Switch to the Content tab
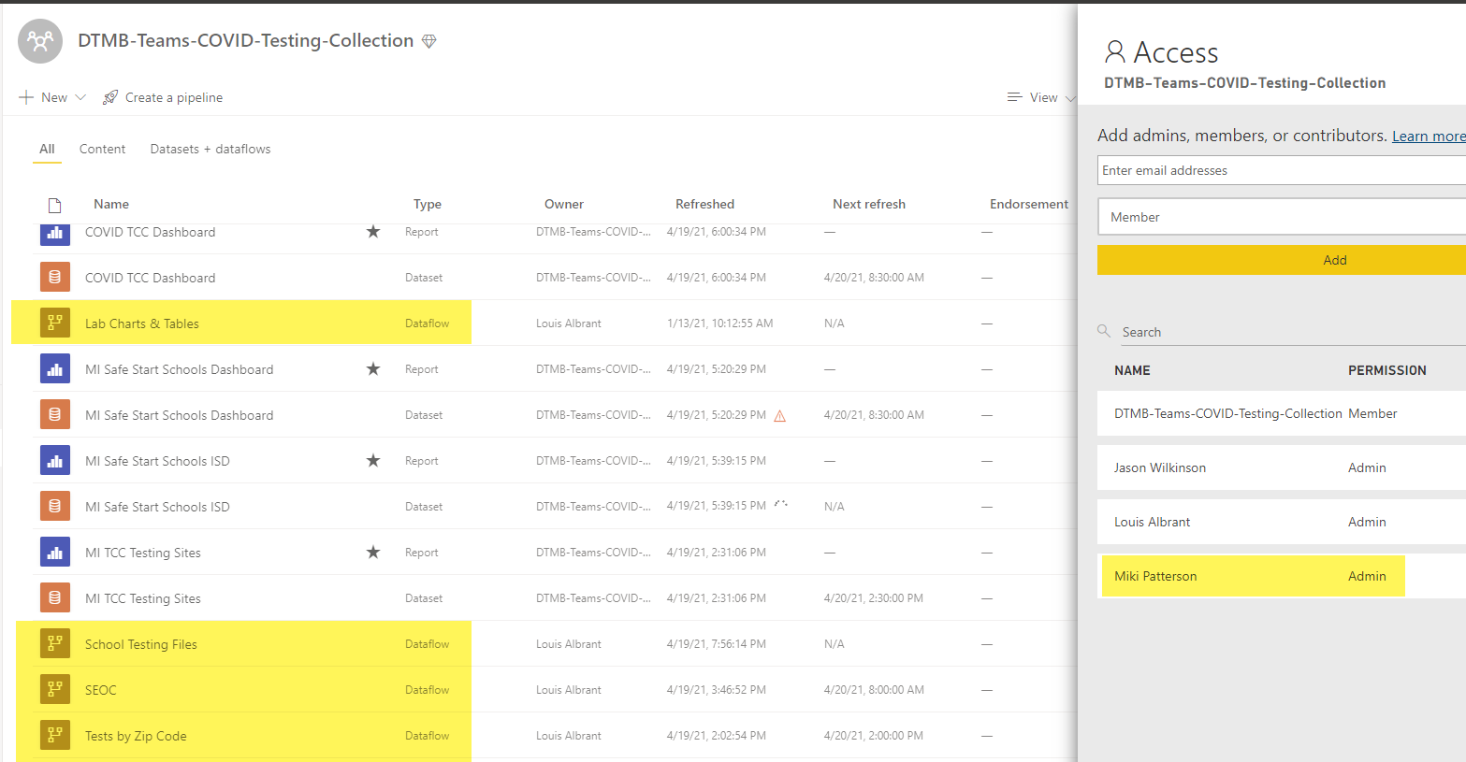Viewport: 1466px width, 762px height. (102, 149)
